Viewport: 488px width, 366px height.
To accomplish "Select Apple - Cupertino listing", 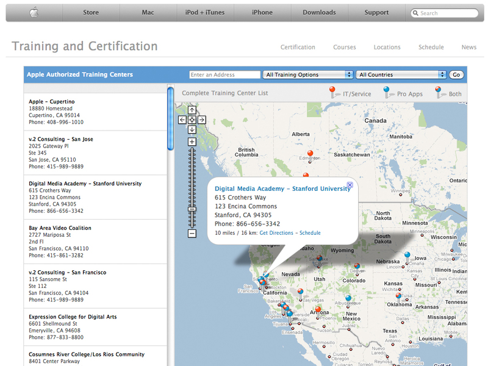I will [95, 112].
